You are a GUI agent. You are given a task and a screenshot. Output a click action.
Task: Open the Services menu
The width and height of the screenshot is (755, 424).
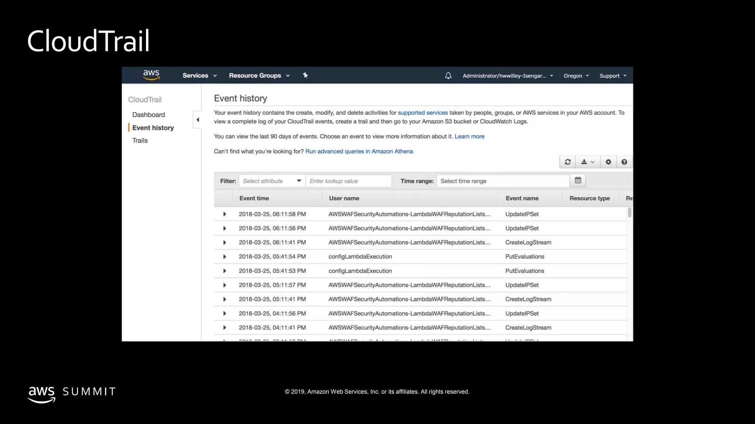(199, 75)
